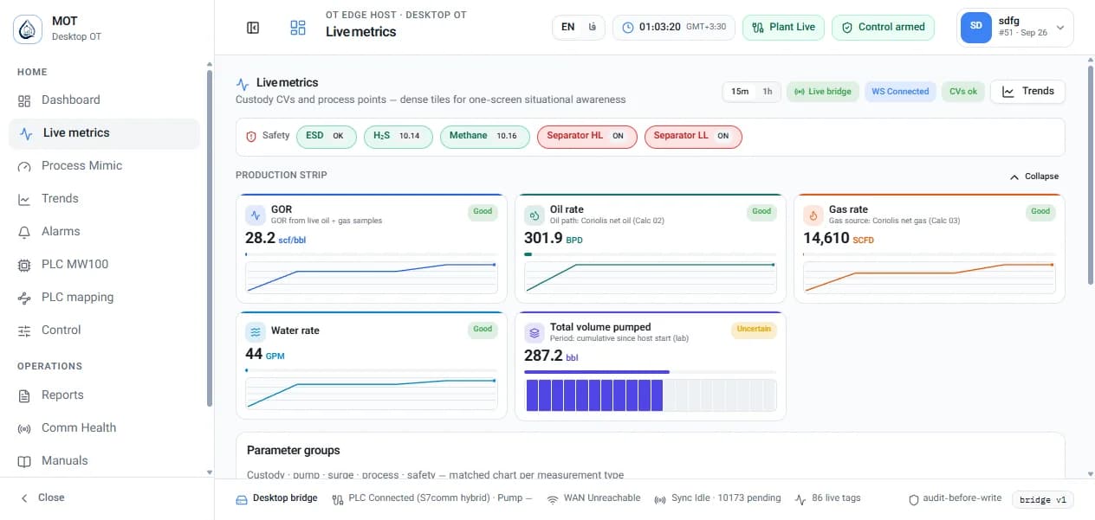Image resolution: width=1095 pixels, height=520 pixels.
Task: Click the Water rate waves icon
Action: pyautogui.click(x=256, y=332)
